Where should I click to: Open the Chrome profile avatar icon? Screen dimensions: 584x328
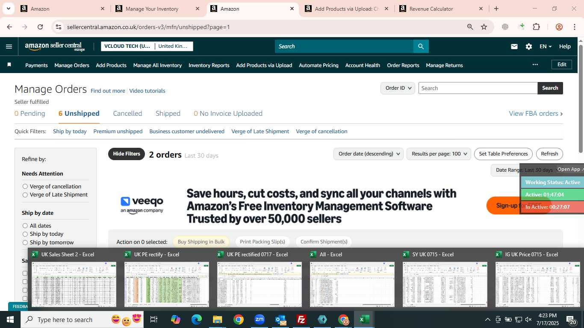point(559,27)
